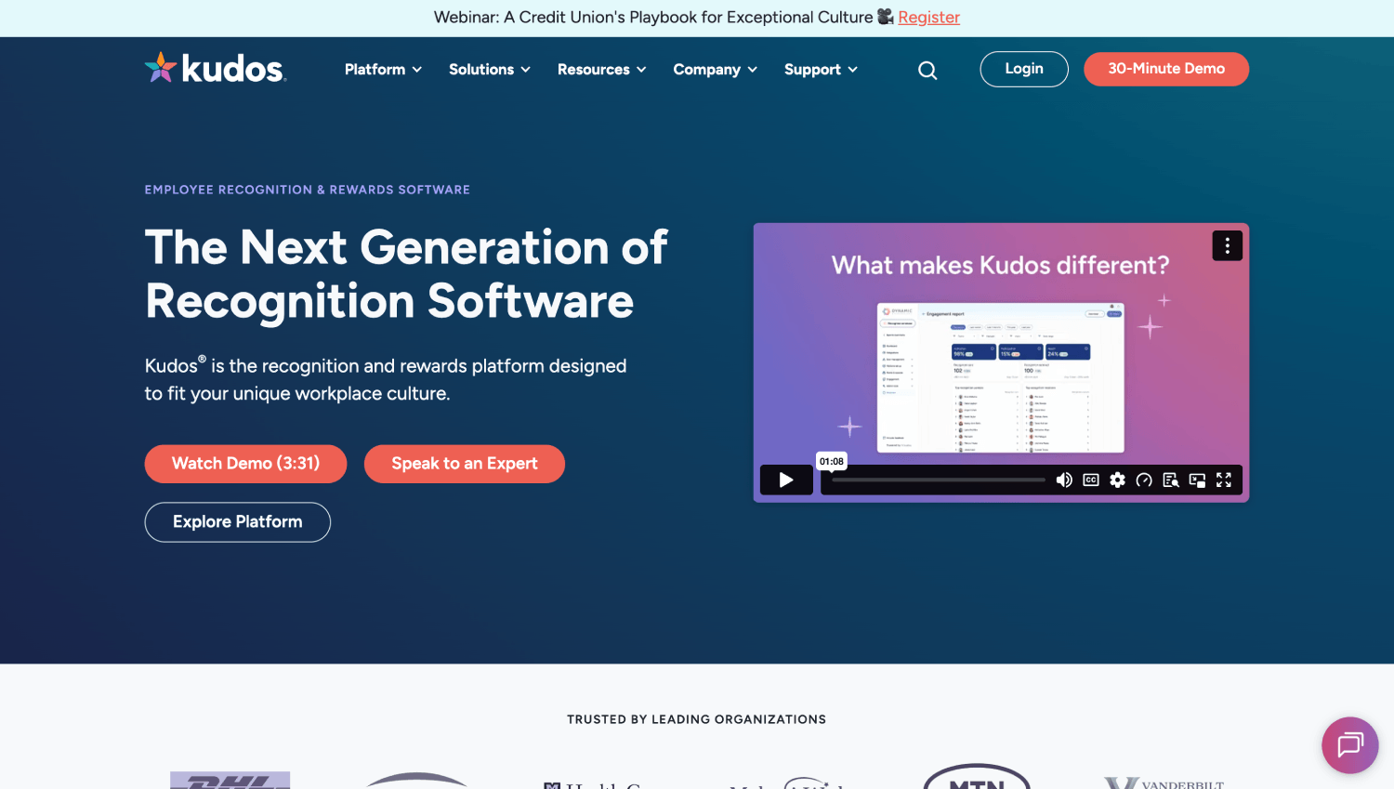Open the video transcript search
The height and width of the screenshot is (789, 1394).
tap(1171, 480)
